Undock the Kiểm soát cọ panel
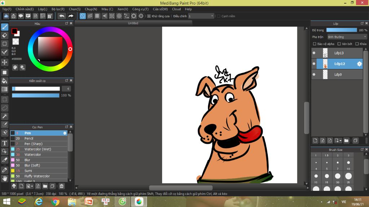Image resolution: width=369 pixels, height=207 pixels. point(67,80)
